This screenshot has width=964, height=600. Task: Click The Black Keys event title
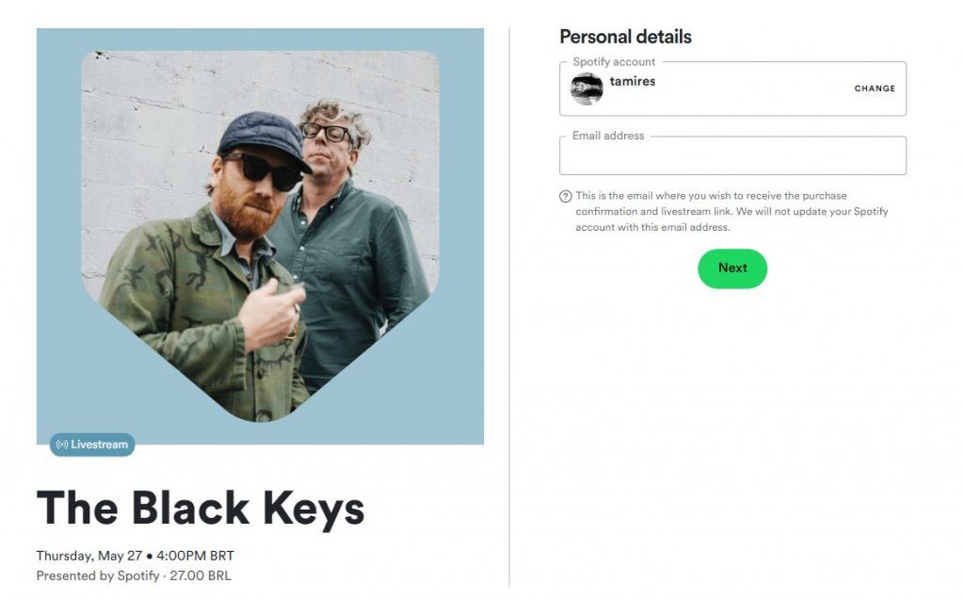point(201,509)
